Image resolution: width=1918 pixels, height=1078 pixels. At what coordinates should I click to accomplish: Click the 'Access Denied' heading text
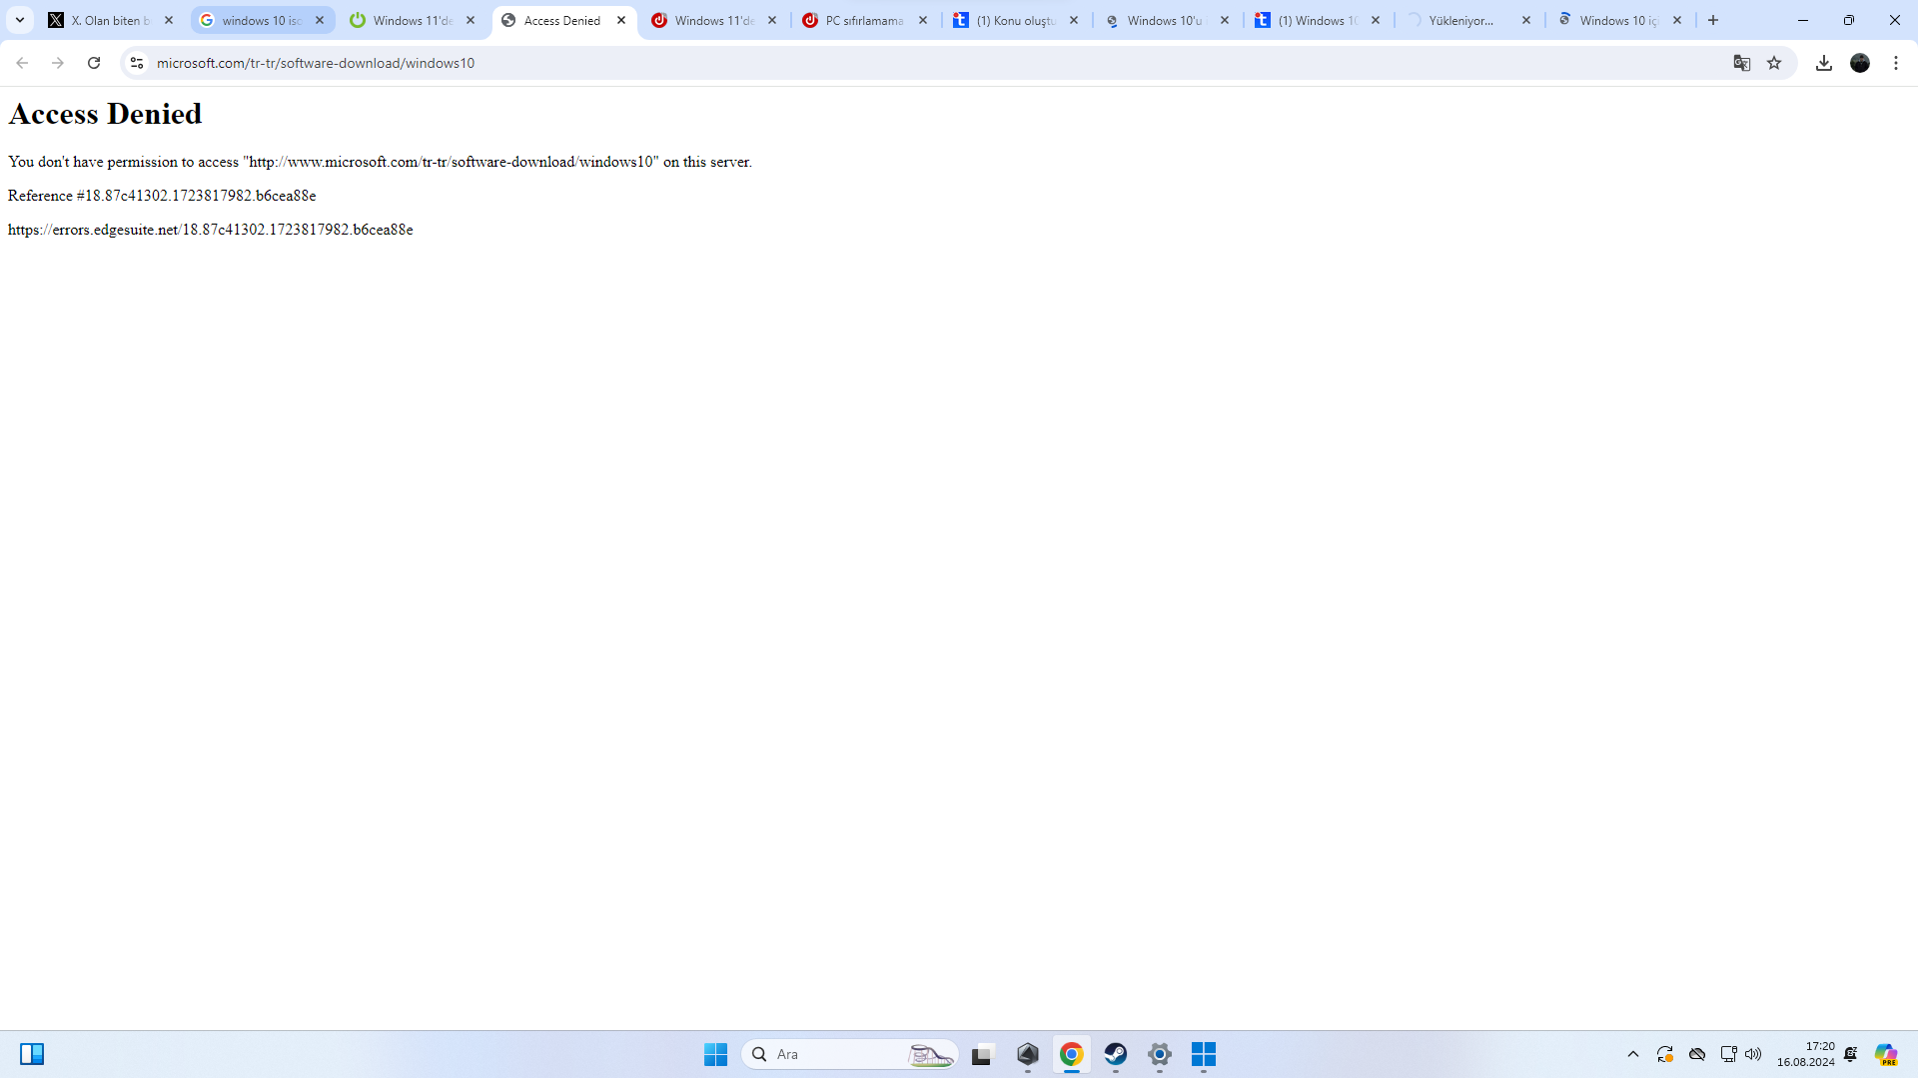tap(105, 114)
